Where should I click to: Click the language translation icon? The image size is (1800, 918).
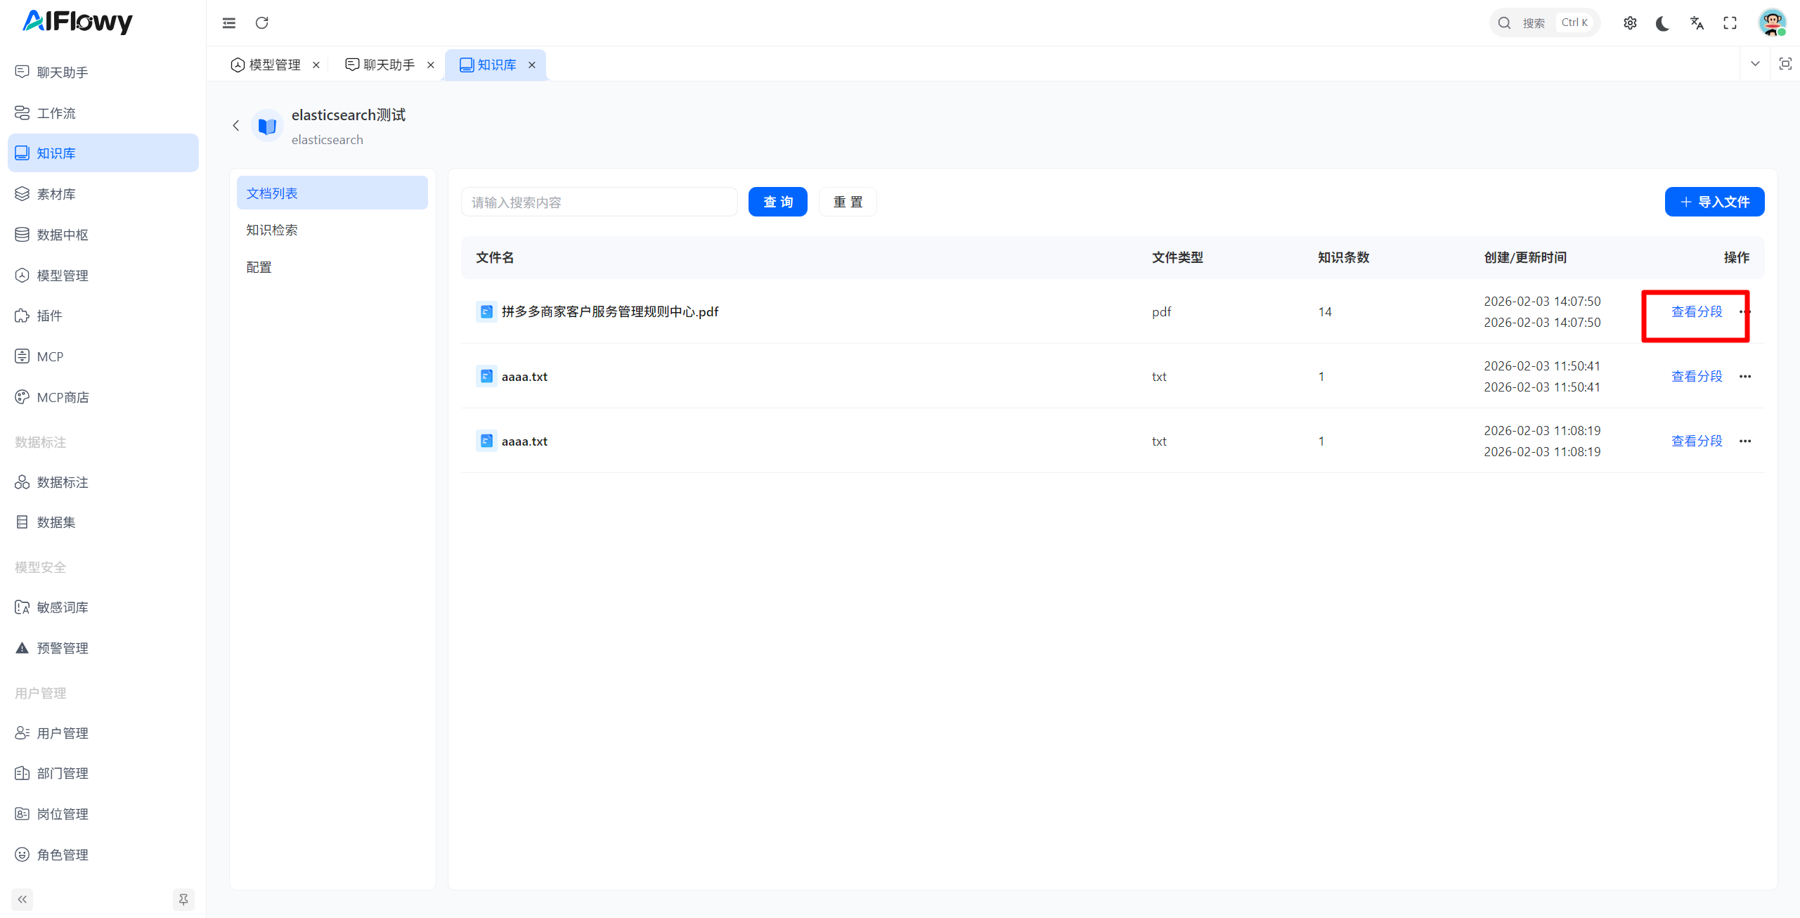pos(1697,23)
